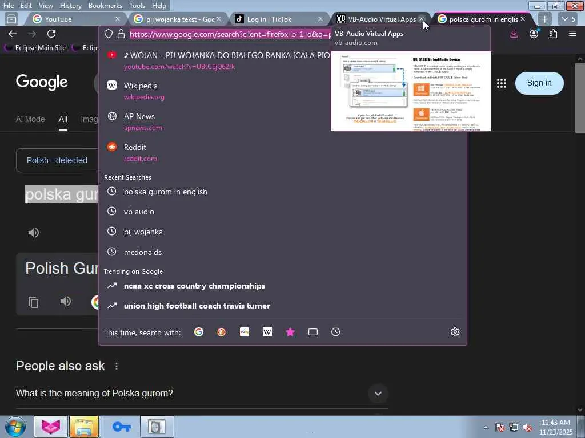Select trending 'union high football coach travis turner'
This screenshot has width=585, height=438.
coord(283,306)
